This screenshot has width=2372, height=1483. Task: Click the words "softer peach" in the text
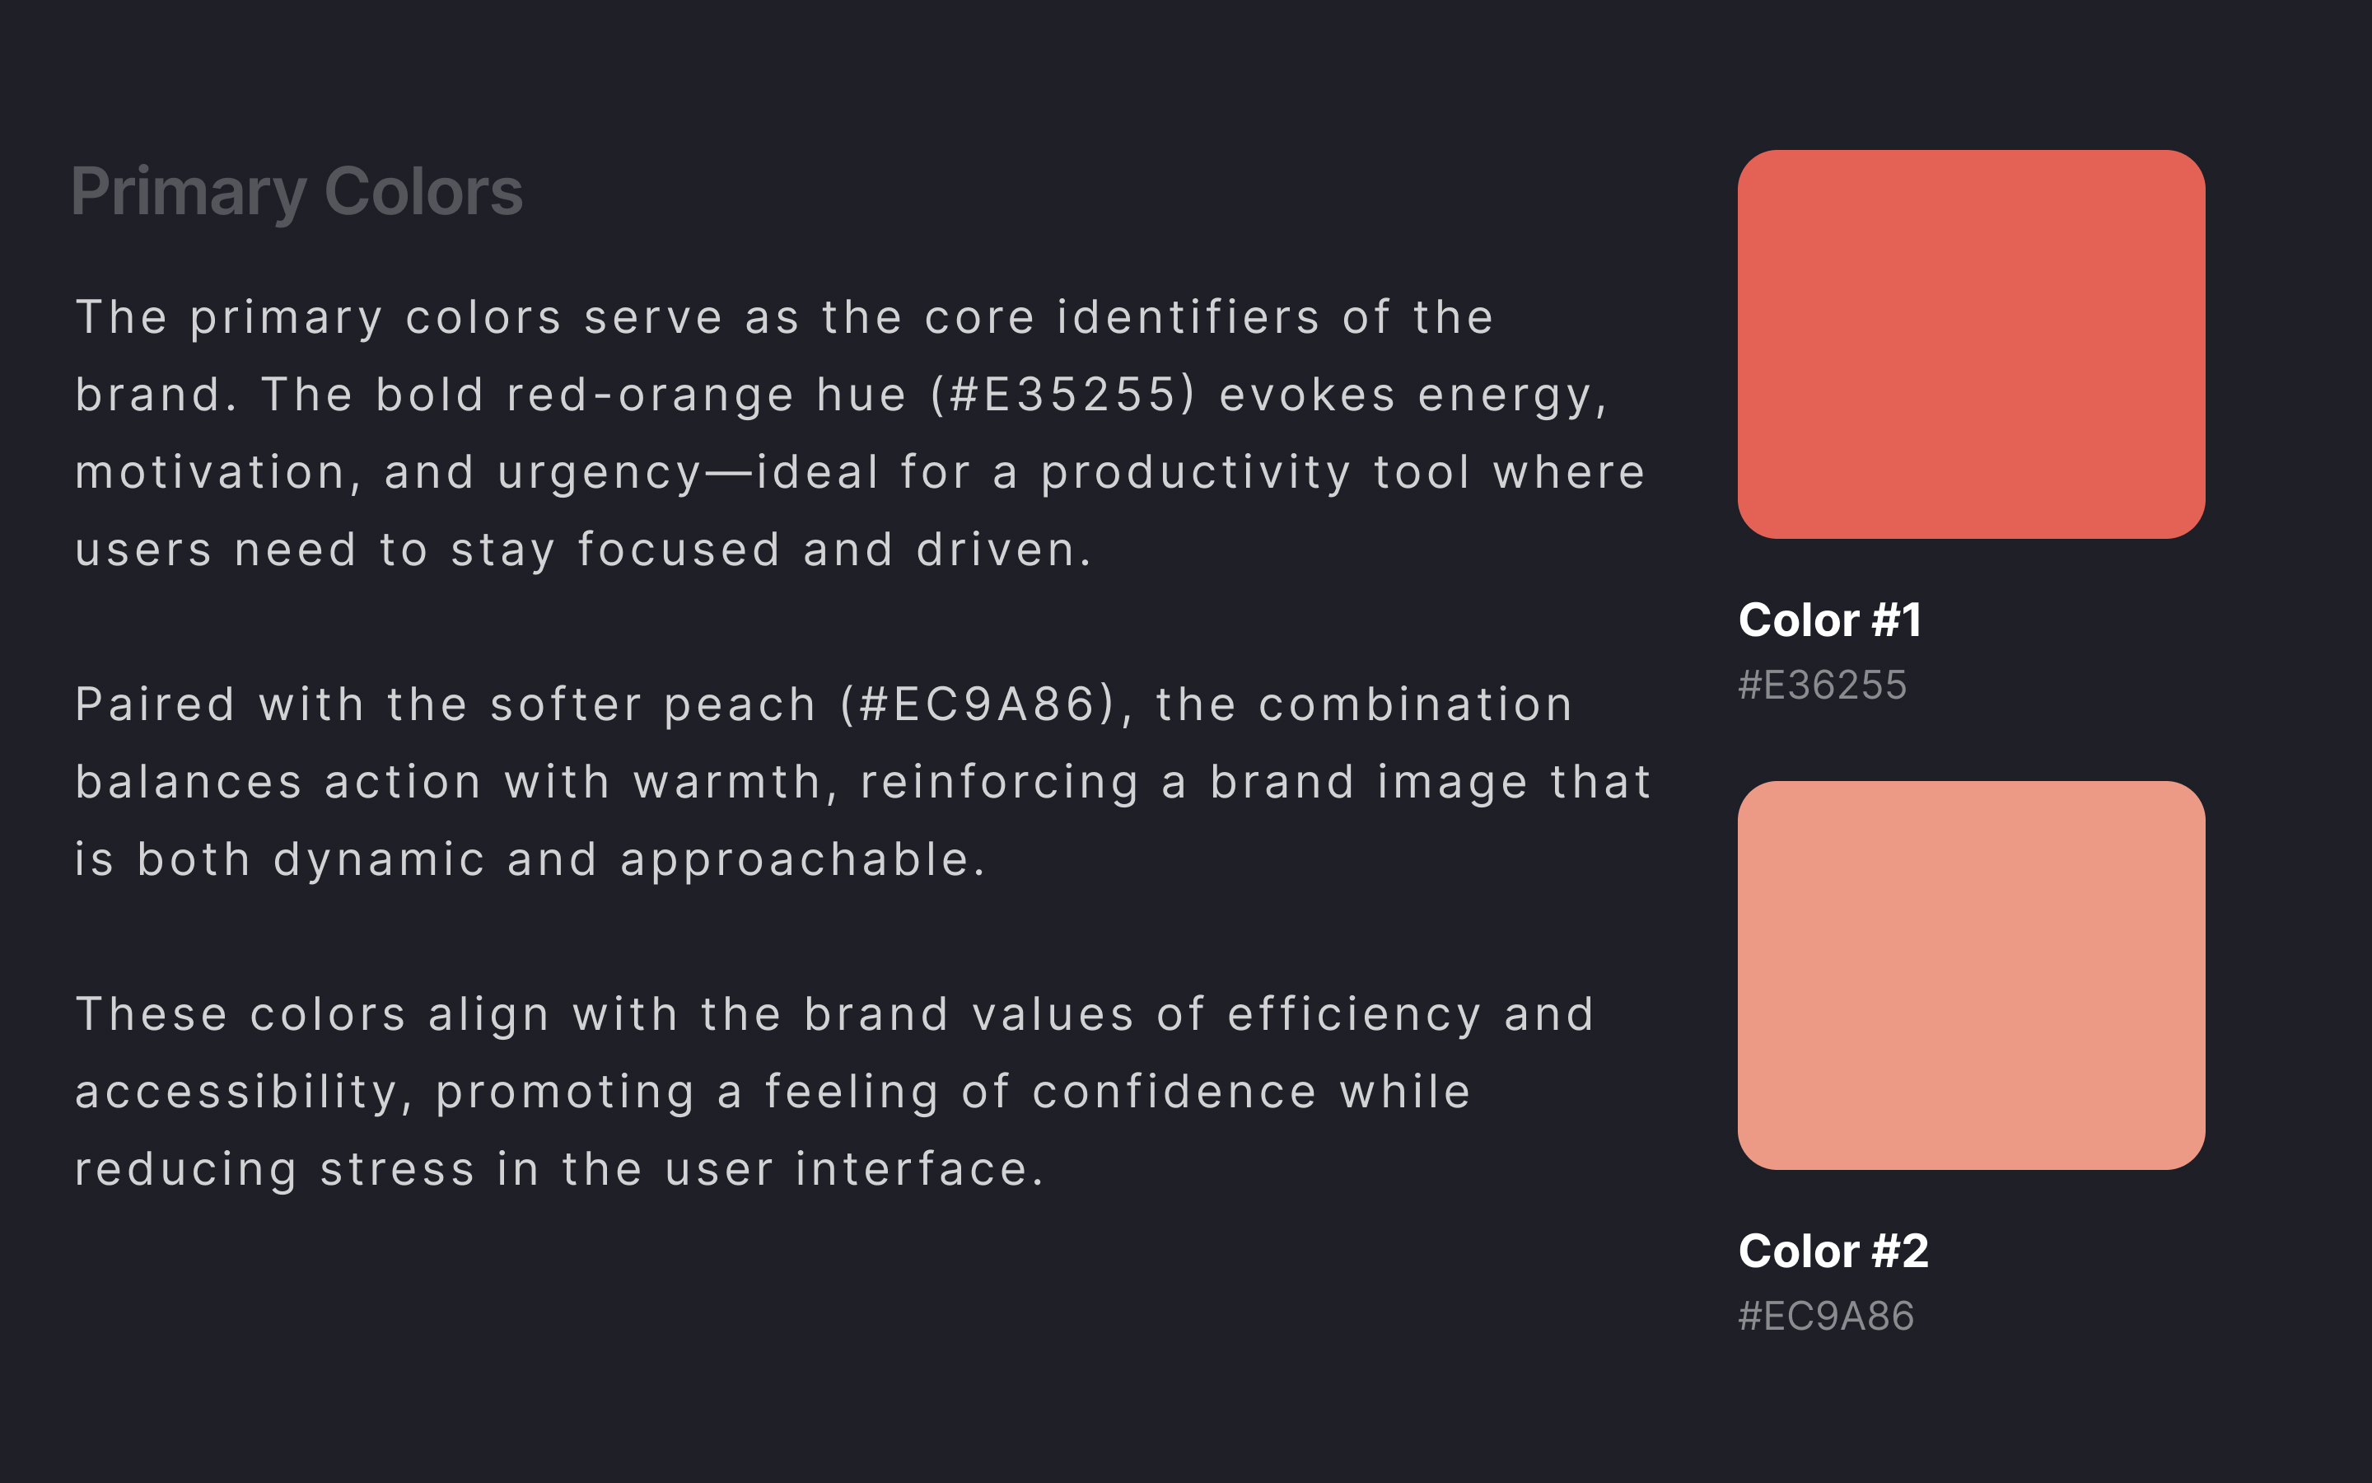coord(653,704)
